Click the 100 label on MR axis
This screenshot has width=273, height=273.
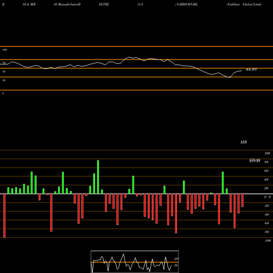coord(267,153)
